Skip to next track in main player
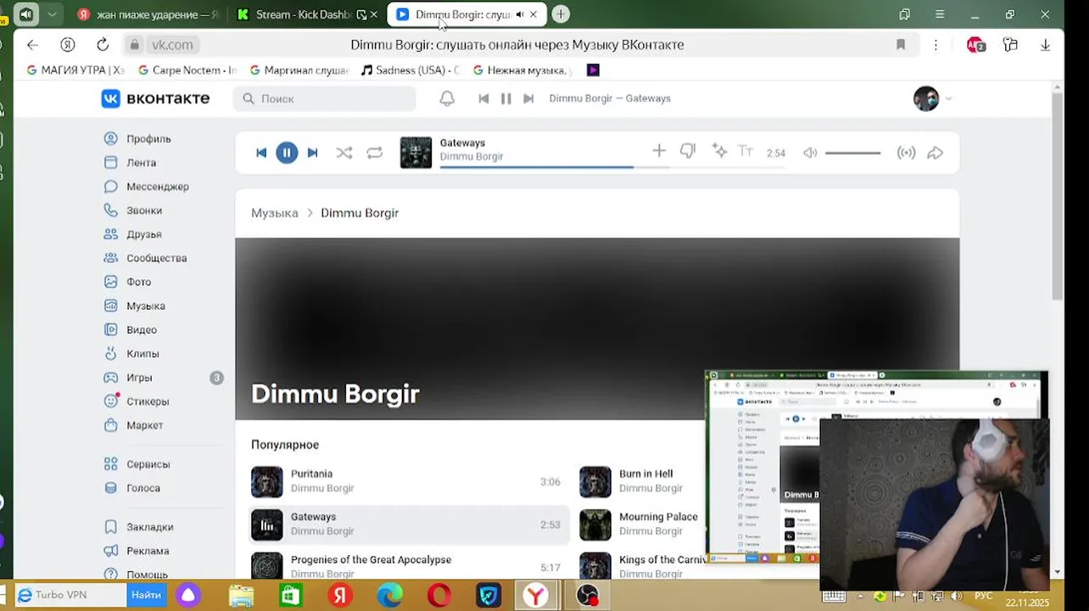The width and height of the screenshot is (1089, 611). [312, 153]
